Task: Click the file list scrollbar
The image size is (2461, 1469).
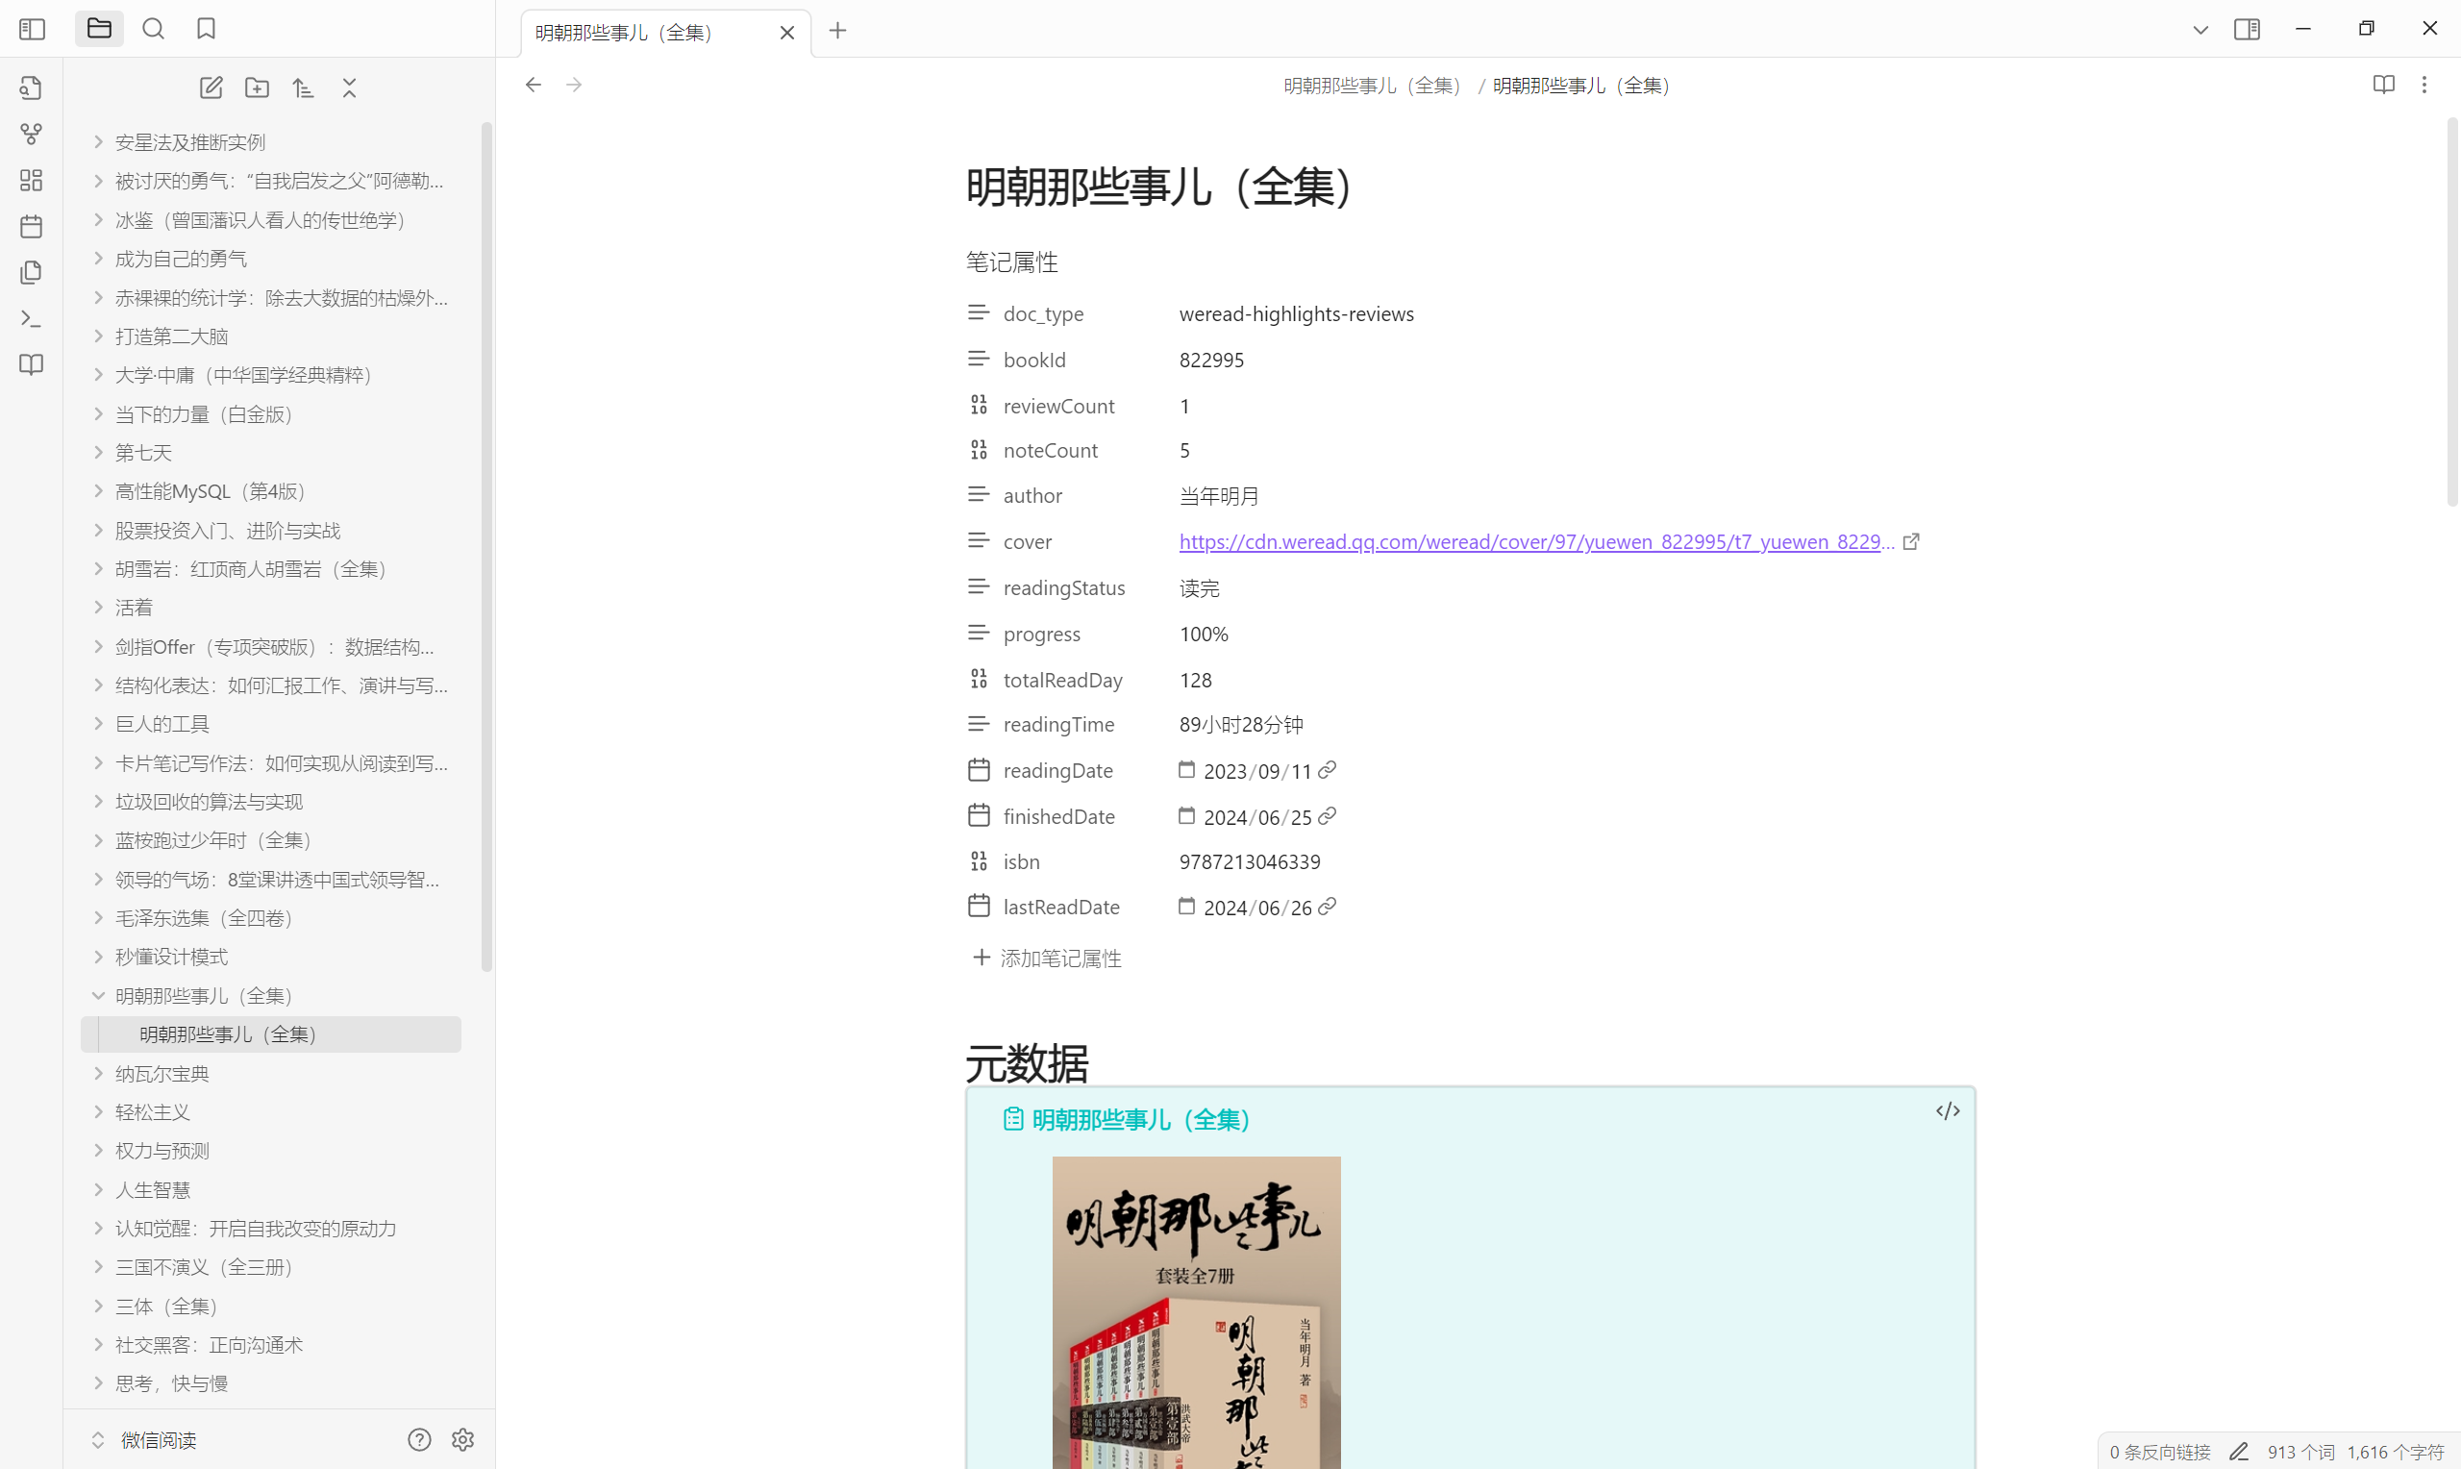Action: (485, 544)
